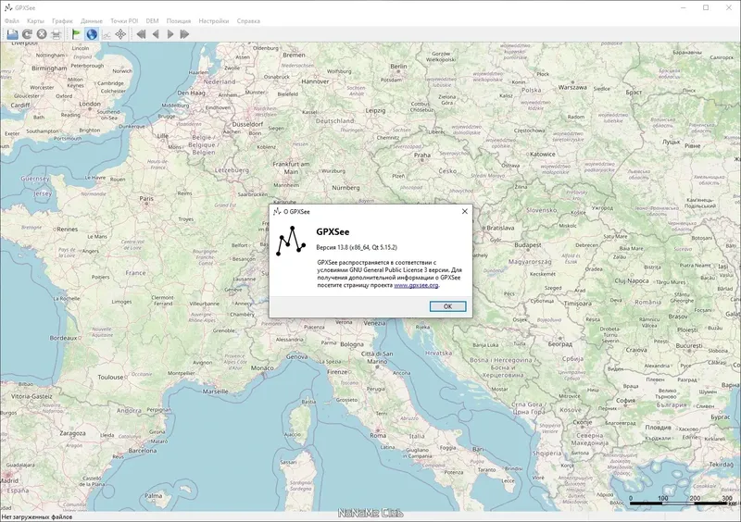
Task: Open the Данные menu
Action: coord(91,20)
